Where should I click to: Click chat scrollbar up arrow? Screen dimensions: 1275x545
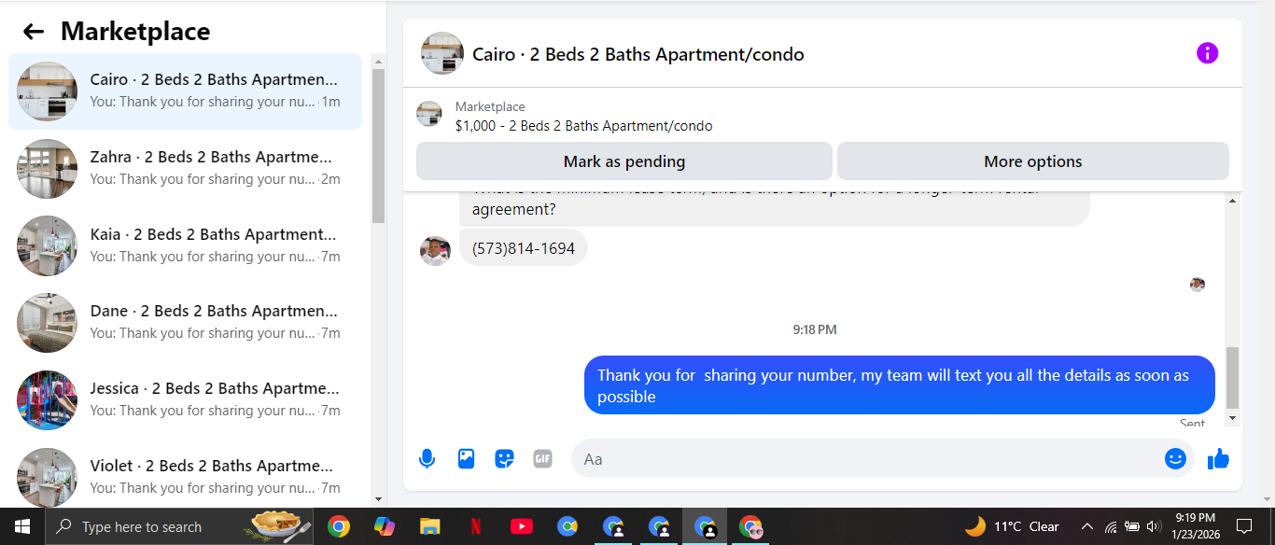(1232, 202)
